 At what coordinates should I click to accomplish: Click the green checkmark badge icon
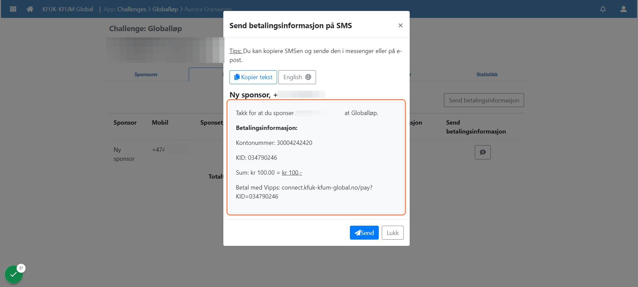click(x=13, y=274)
